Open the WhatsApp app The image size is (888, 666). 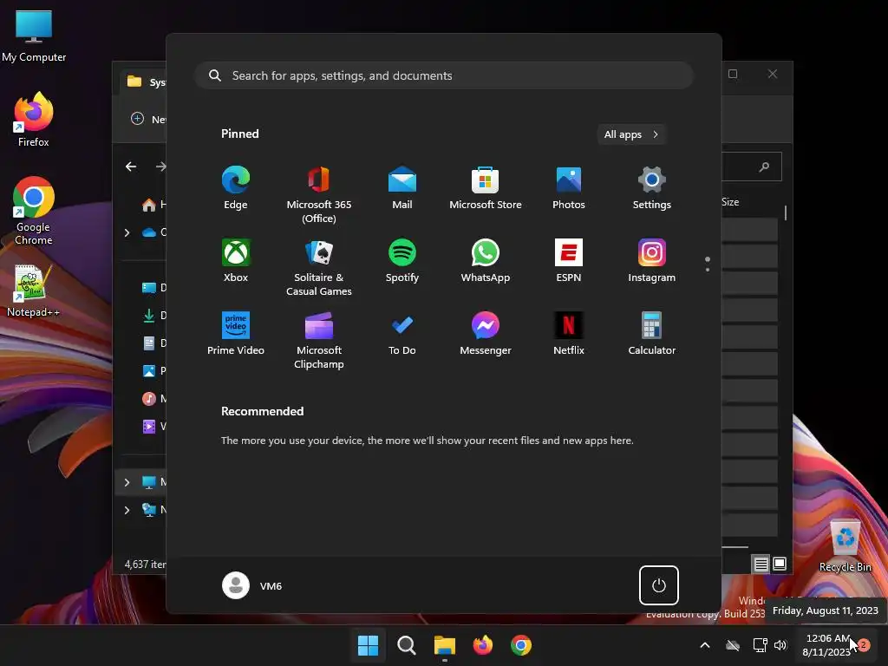[486, 261]
